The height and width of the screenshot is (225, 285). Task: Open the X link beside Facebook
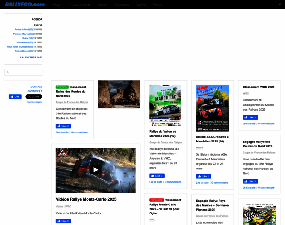(42, 91)
